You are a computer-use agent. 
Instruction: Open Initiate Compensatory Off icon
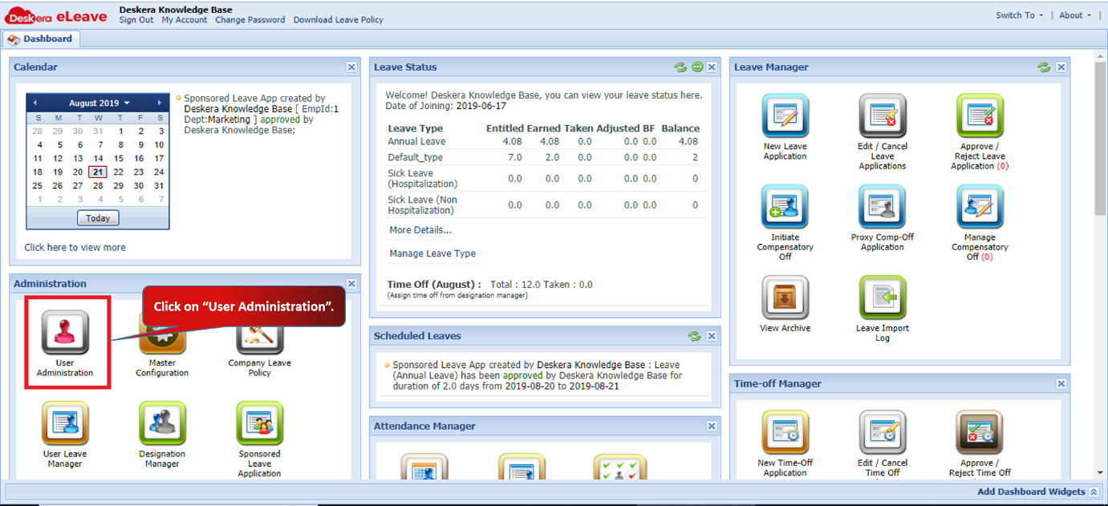785,207
